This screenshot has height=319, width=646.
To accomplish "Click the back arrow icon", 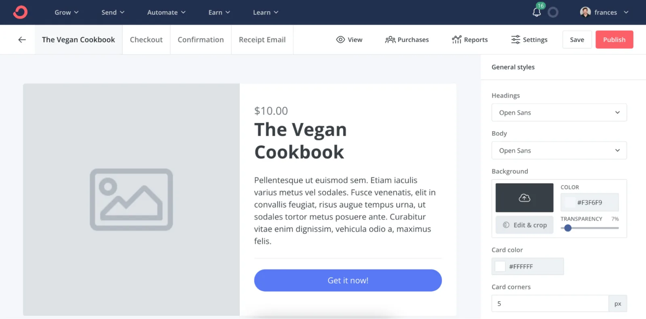I will 22,40.
